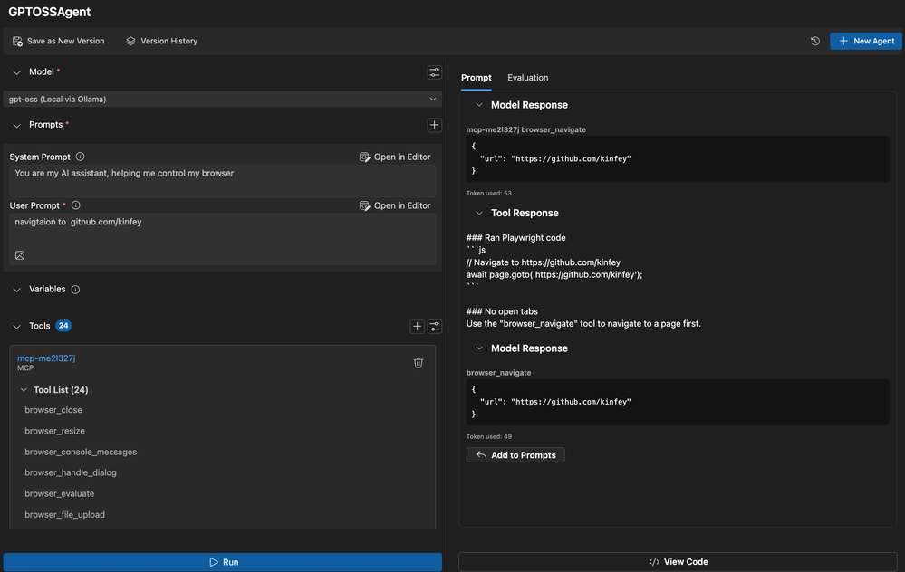
Task: Click 'Token used: 53' text
Action: click(489, 193)
